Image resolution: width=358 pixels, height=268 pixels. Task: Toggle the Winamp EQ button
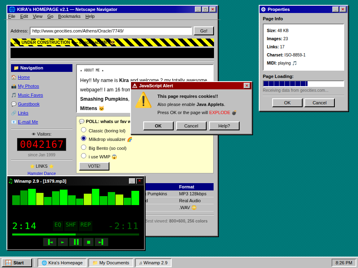click(x=58, y=225)
